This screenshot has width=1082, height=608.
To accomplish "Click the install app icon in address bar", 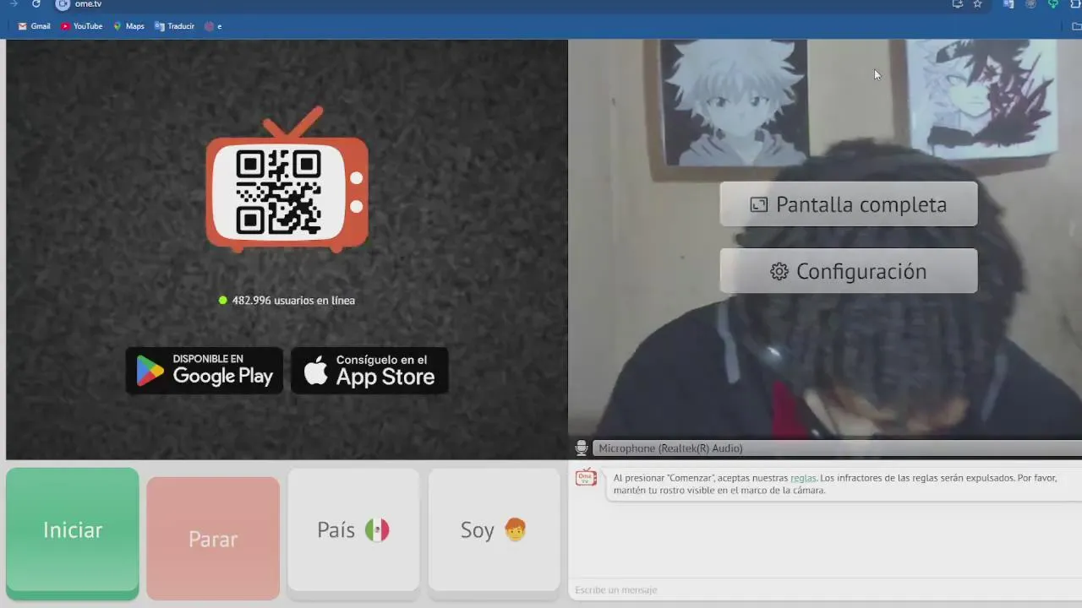I will (x=957, y=4).
